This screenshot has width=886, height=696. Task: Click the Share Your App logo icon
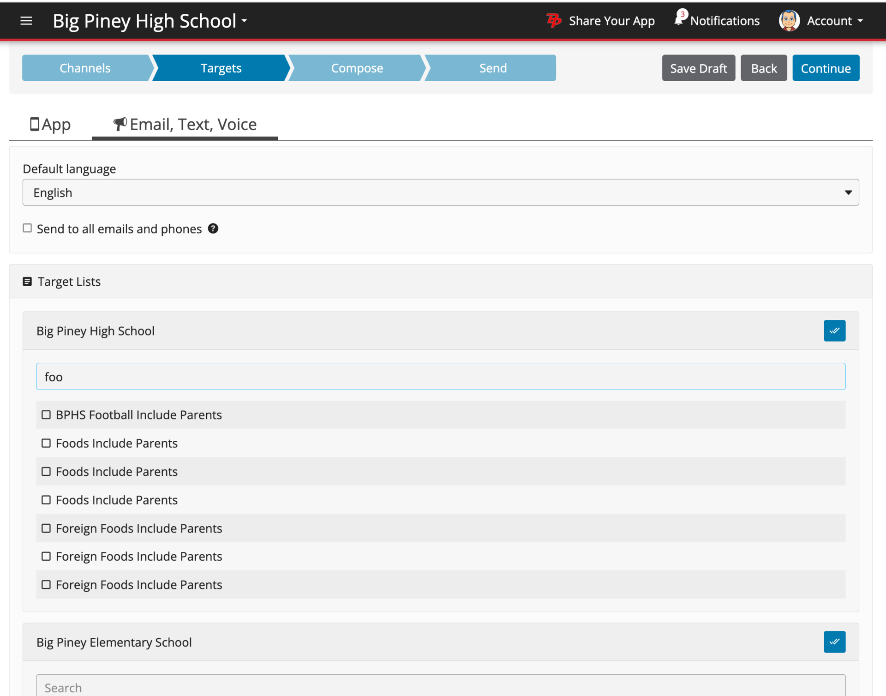553,21
